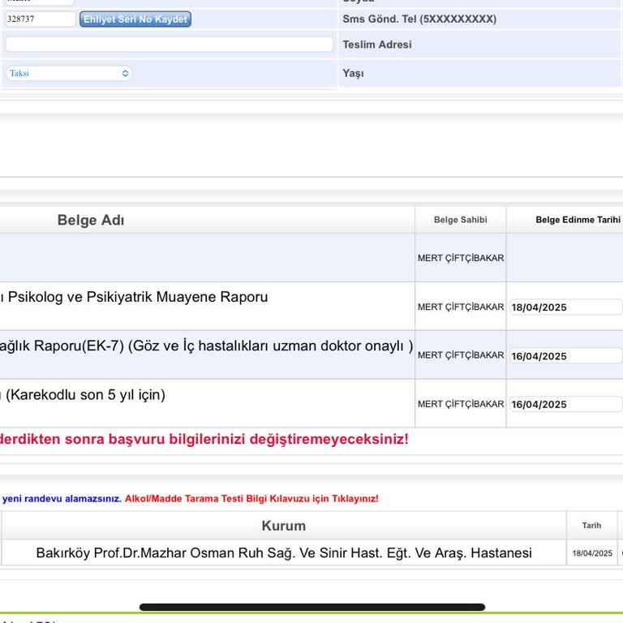Edit date field in Psikiyatrik Muayene Raporu row
This screenshot has width=623, height=623.
click(565, 307)
